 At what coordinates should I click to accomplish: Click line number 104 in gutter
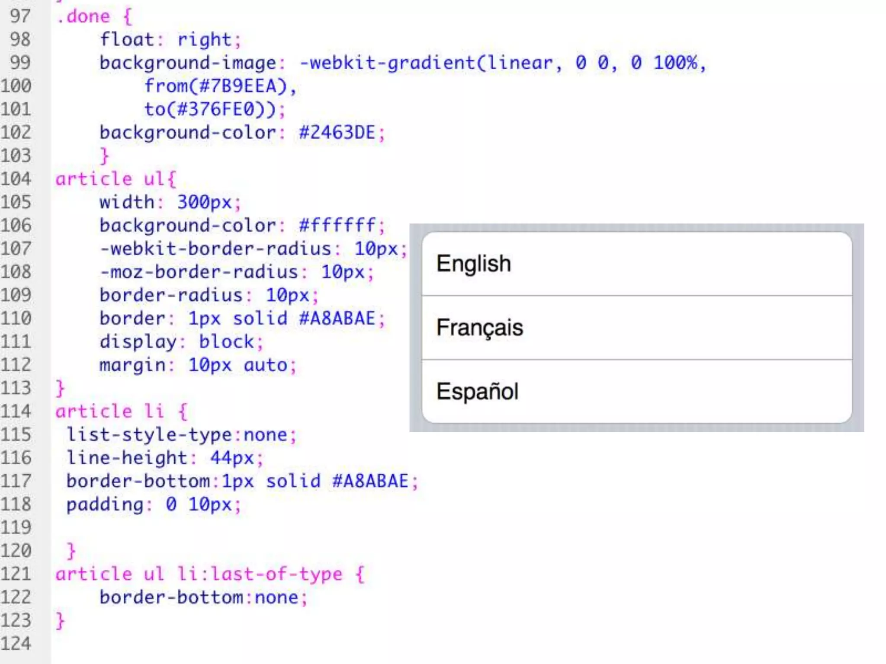[16, 179]
